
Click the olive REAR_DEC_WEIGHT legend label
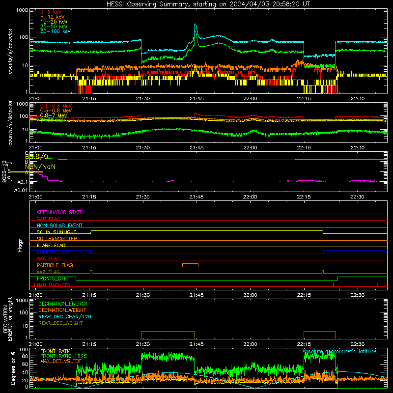[60, 323]
